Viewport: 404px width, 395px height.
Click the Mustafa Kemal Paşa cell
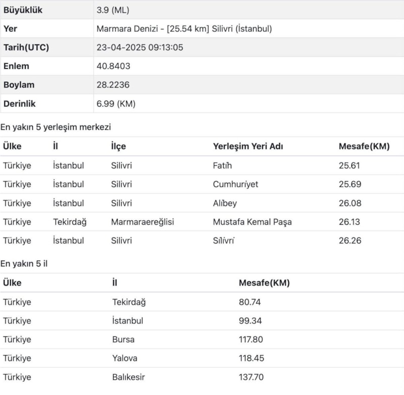252,222
